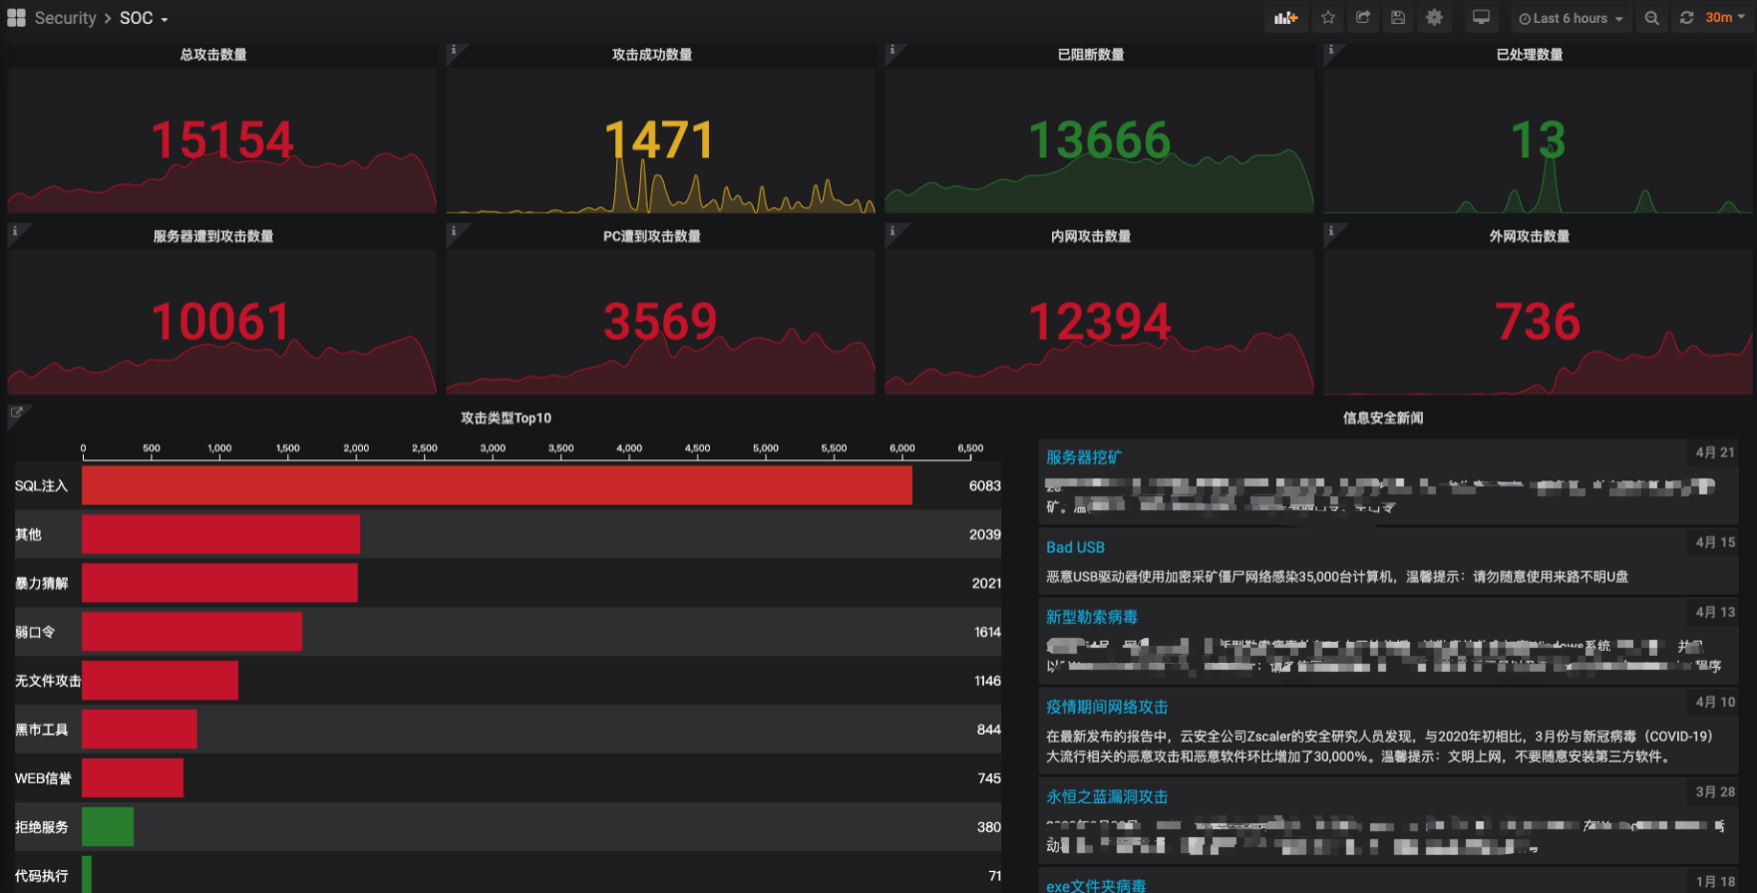Show info for 外网攻击数量 panel

(1331, 232)
